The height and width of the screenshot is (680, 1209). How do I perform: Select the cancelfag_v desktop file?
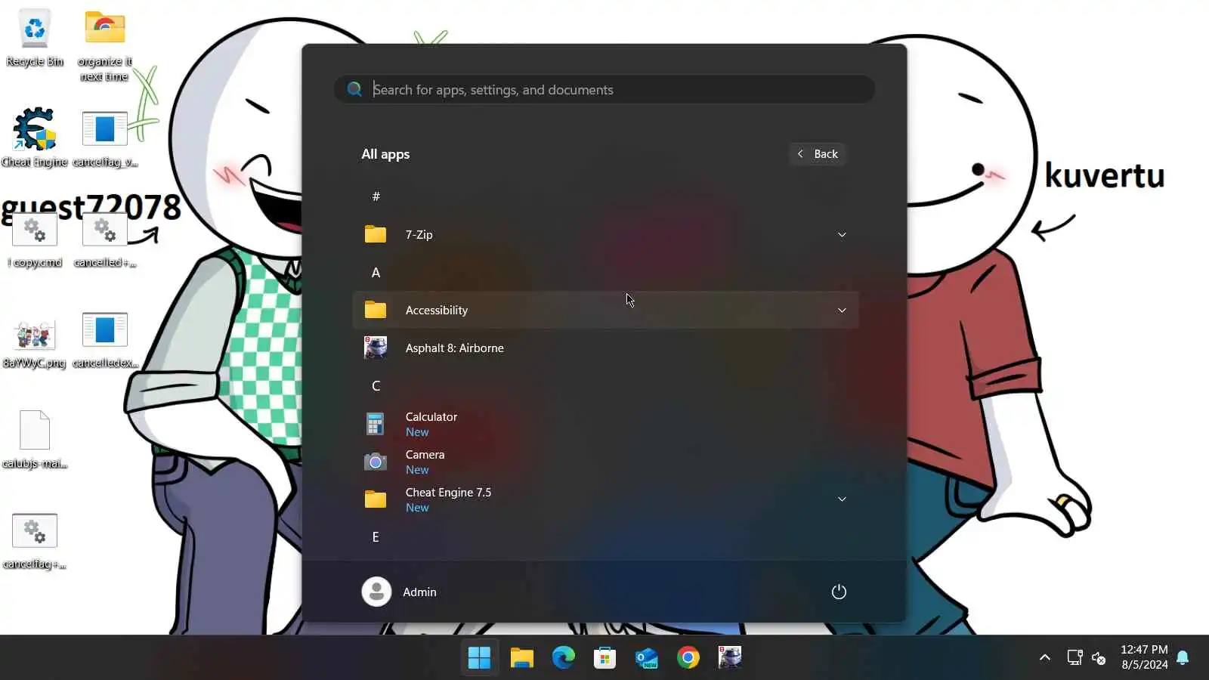pyautogui.click(x=105, y=138)
